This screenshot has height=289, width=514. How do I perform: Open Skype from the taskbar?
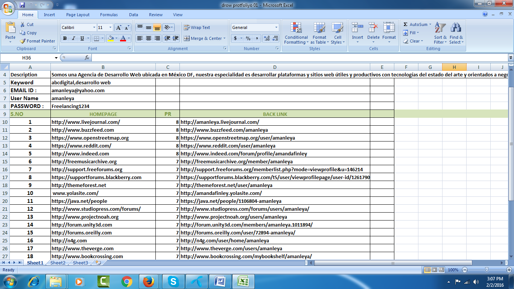tap(173, 281)
